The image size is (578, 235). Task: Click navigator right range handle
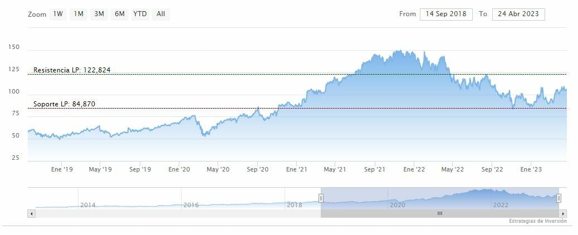[559, 198]
